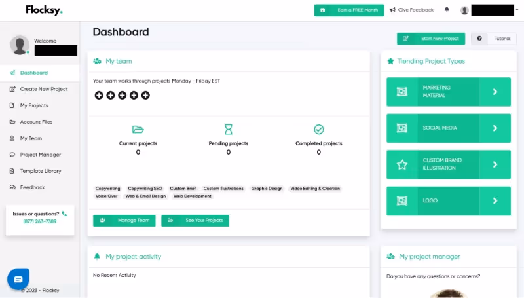Click the Copywriting SEO tag
Image resolution: width=524 pixels, height=298 pixels.
point(145,189)
